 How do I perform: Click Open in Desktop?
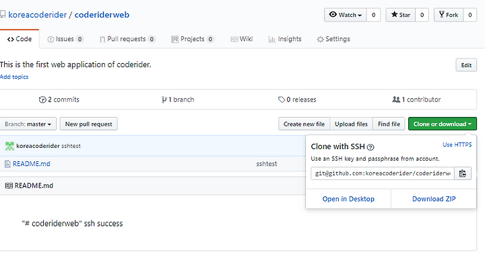[348, 199]
